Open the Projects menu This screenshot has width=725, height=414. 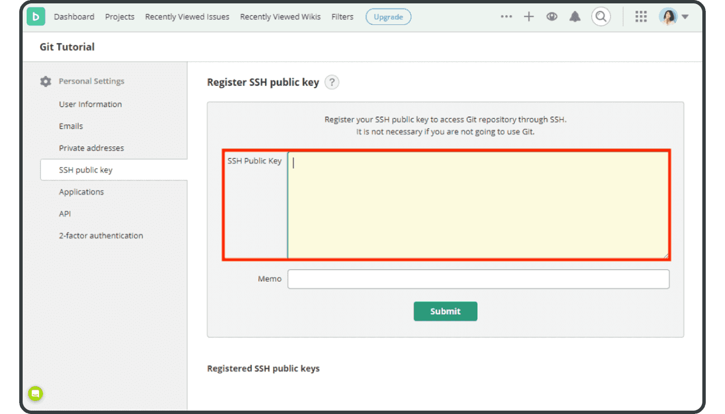pos(120,16)
